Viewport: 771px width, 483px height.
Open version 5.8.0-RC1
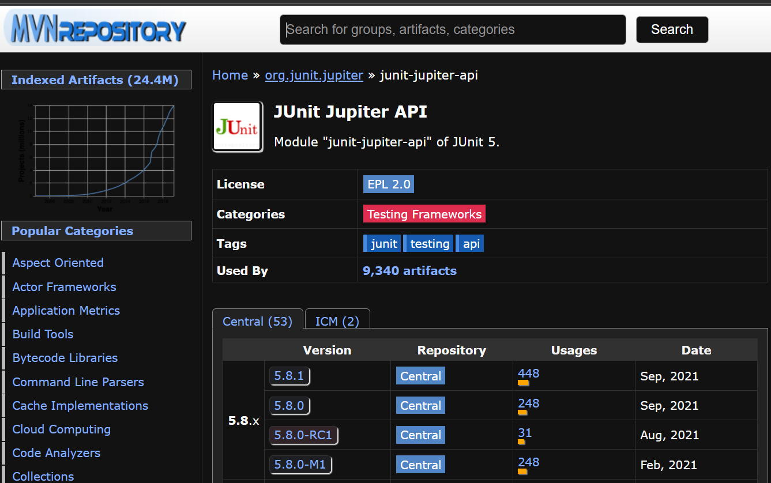click(x=303, y=435)
